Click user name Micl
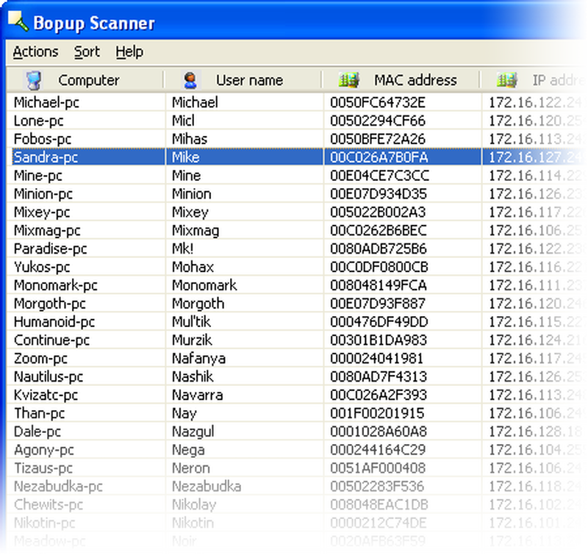Image resolution: width=588 pixels, height=555 pixels. (183, 121)
